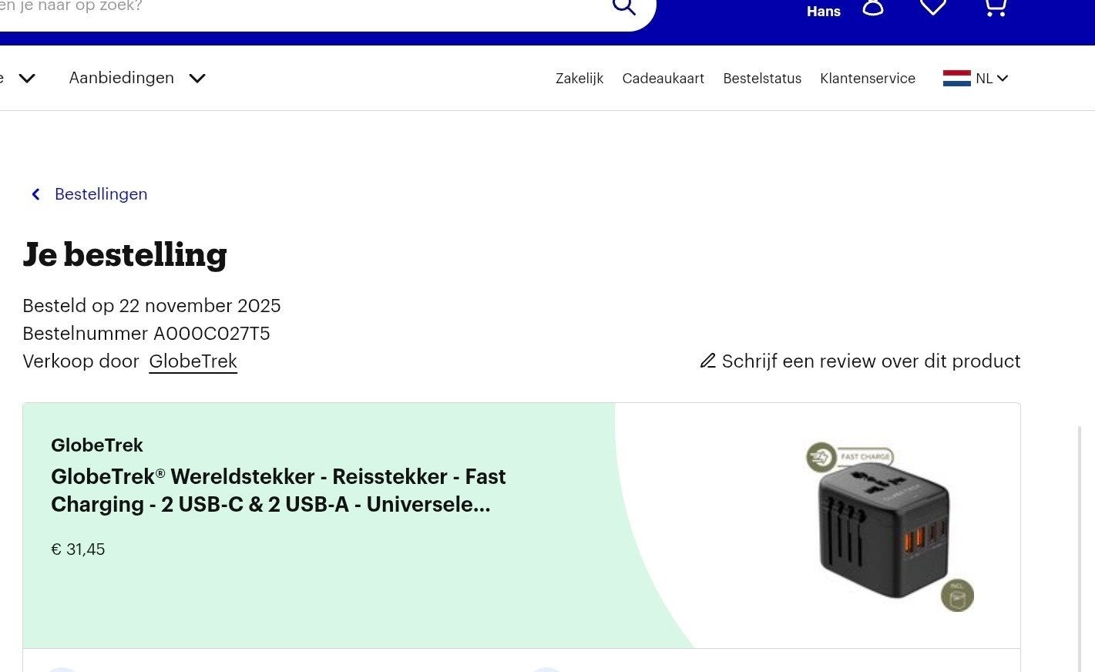Click the GlobeTrek brand name in the card
Viewport: 1095px width, 672px height.
(97, 445)
